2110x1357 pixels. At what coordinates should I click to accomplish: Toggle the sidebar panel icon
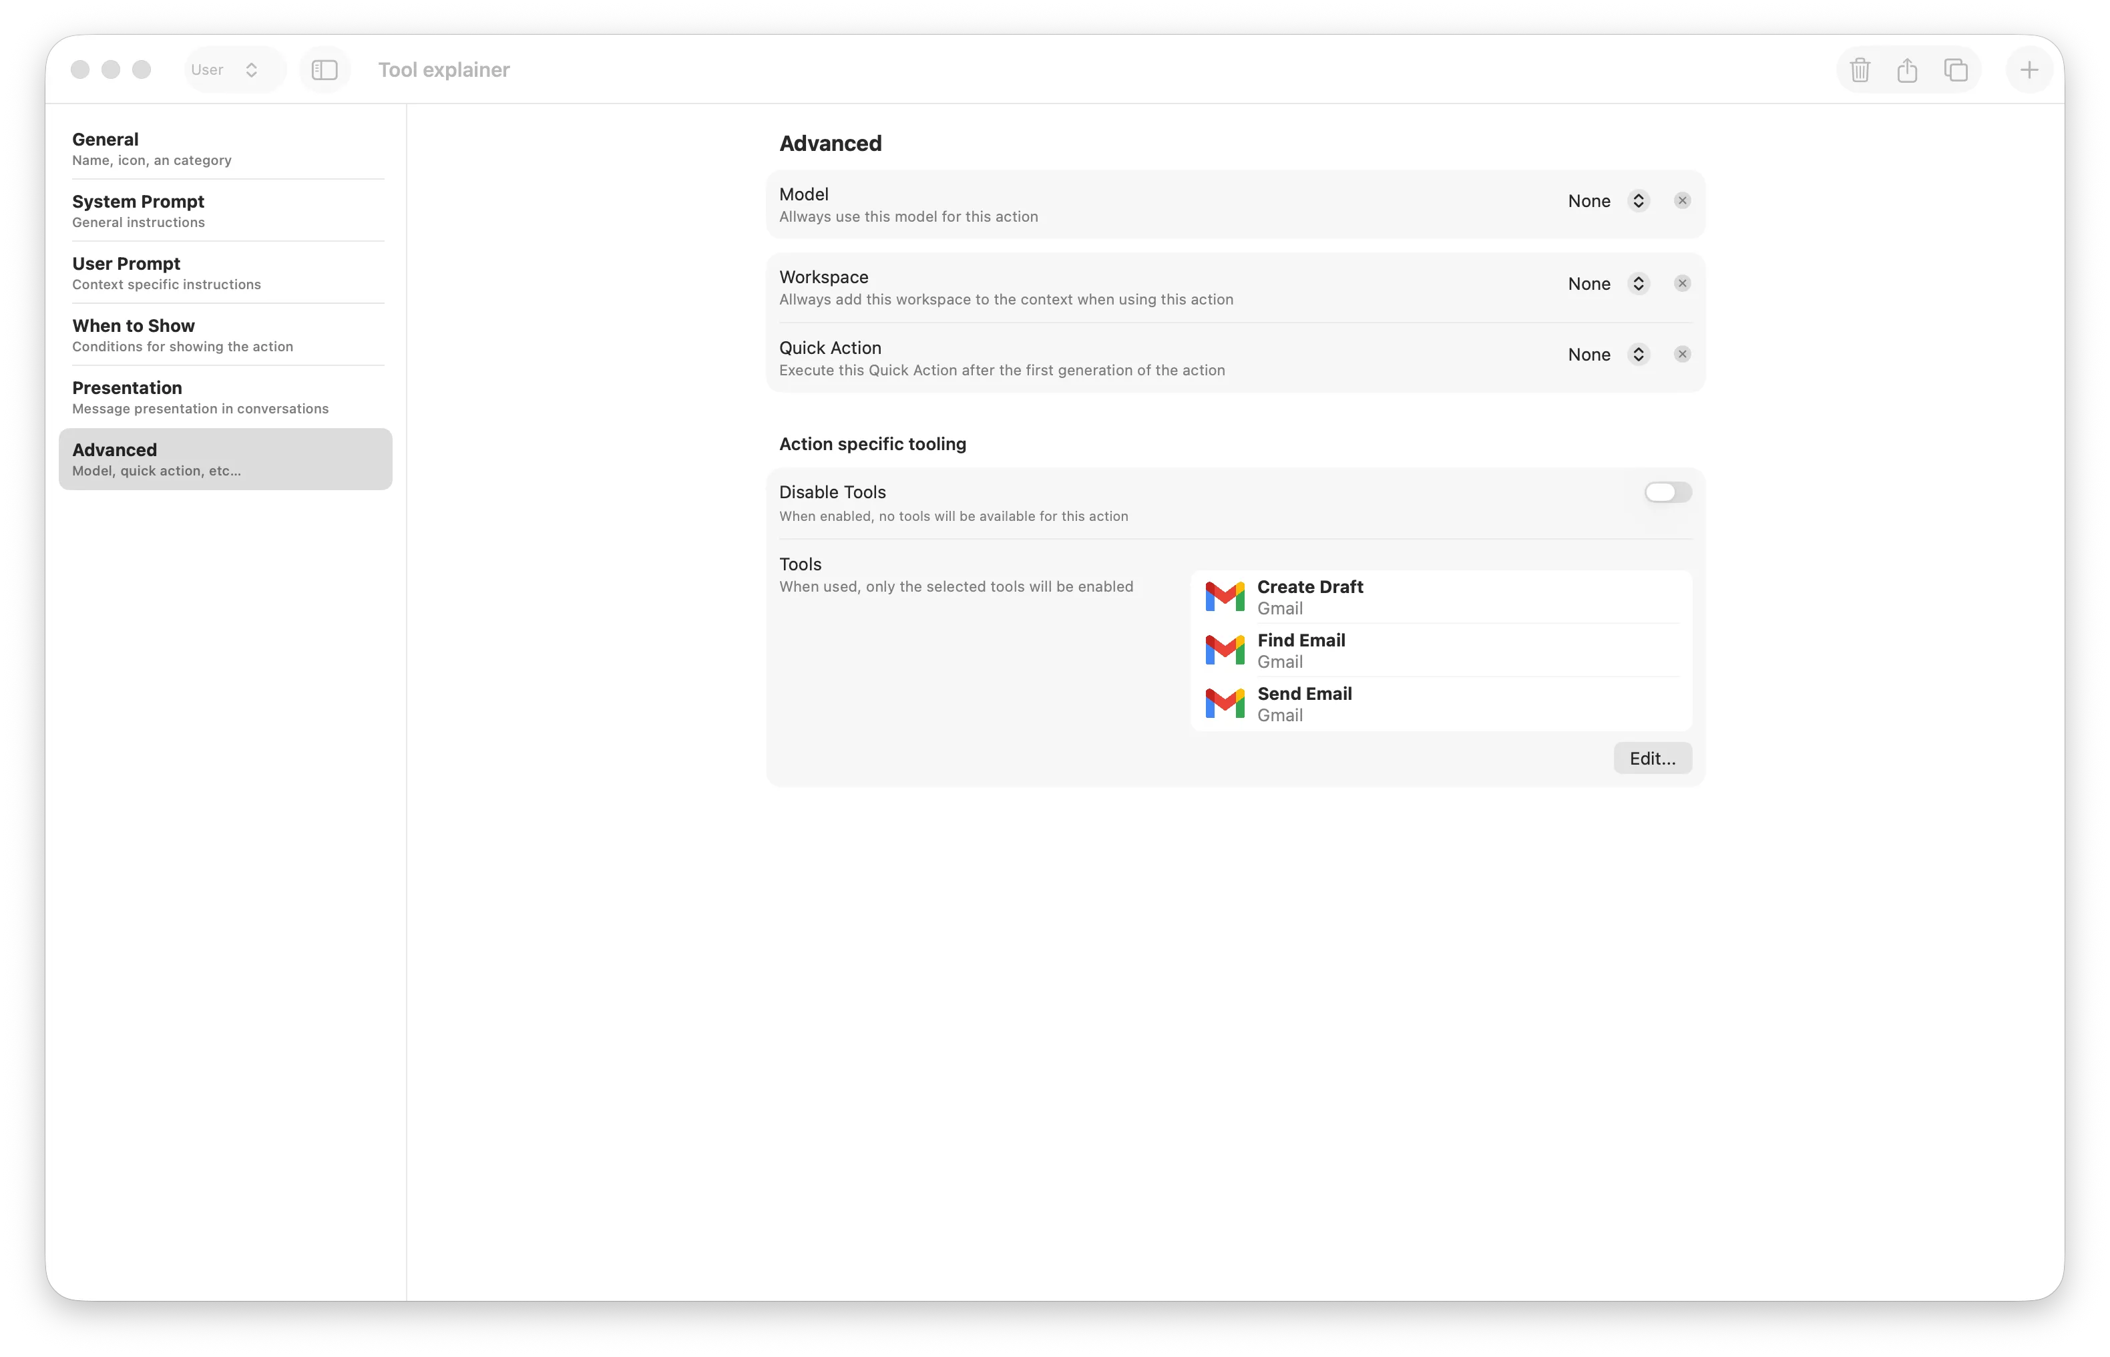tap(325, 69)
